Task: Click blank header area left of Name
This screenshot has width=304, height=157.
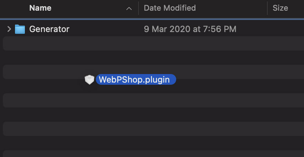Action: [14, 8]
